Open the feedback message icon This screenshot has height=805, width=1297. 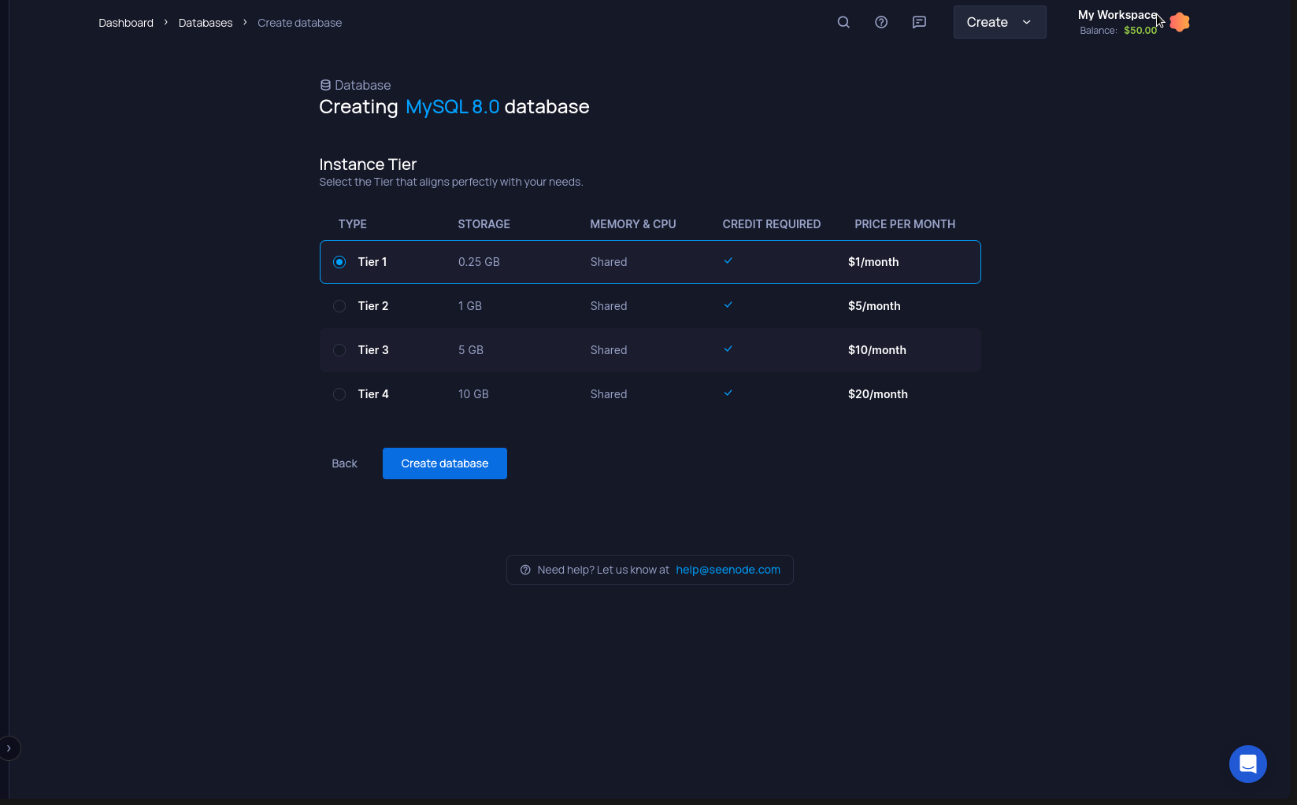919,22
